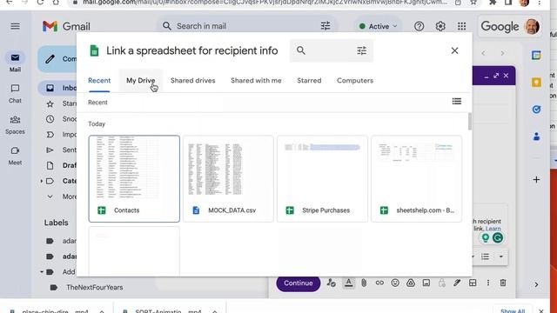
Task: Open the Active status dropdown
Action: tap(378, 26)
